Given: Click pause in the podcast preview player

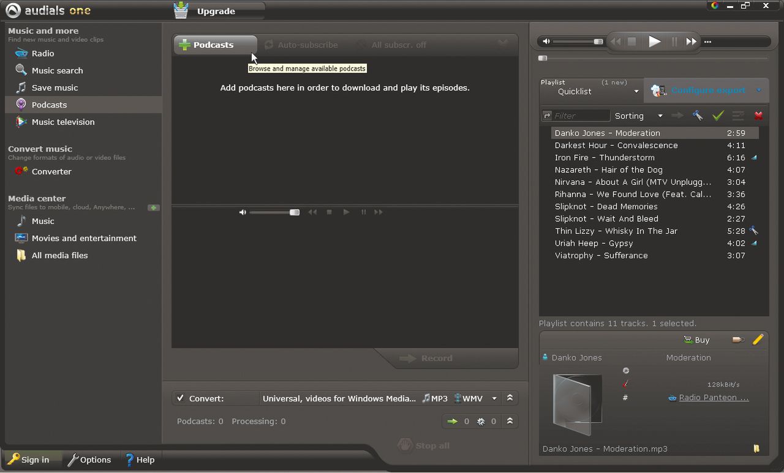Looking at the screenshot, I should point(363,212).
